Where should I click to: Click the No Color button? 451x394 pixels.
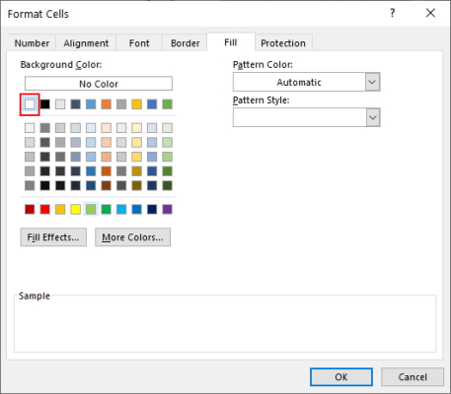(99, 84)
